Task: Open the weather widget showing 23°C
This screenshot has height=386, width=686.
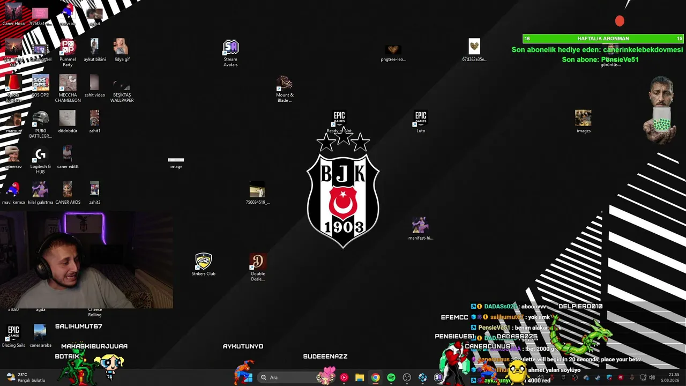Action: point(25,377)
